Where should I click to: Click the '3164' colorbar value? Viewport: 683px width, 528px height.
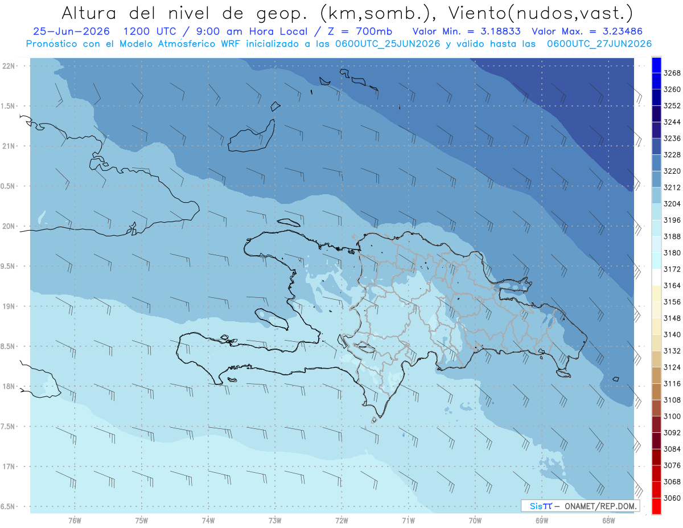click(672, 285)
